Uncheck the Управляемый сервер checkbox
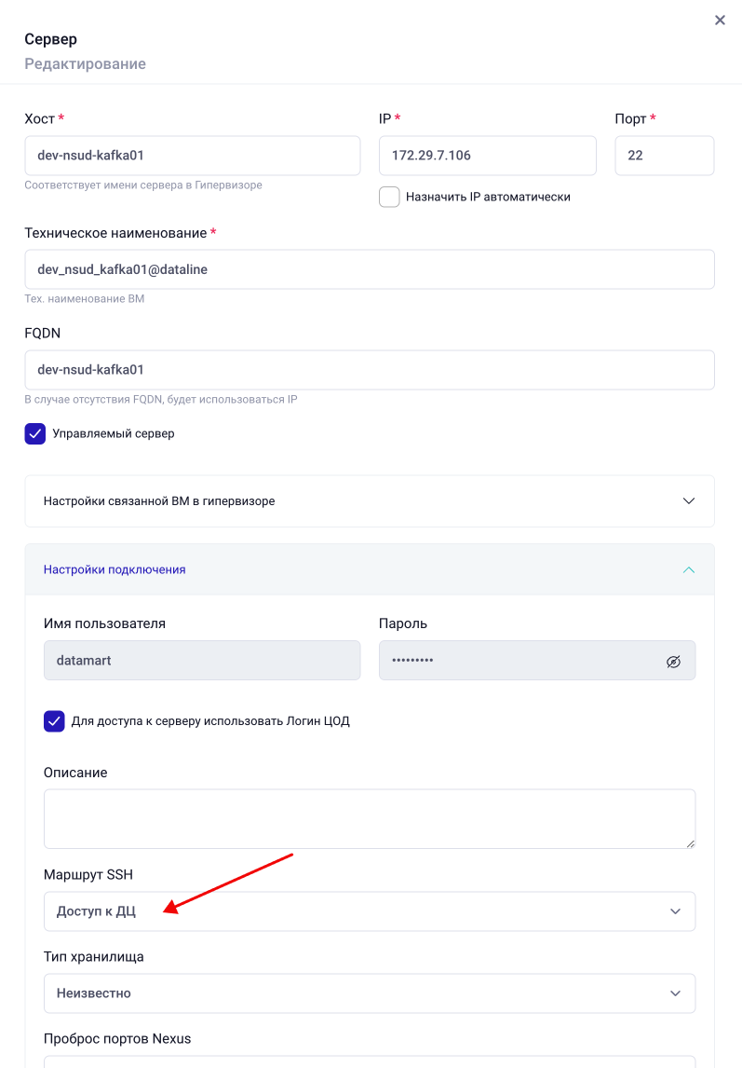Screen dimensions: 742x1068 (35, 433)
